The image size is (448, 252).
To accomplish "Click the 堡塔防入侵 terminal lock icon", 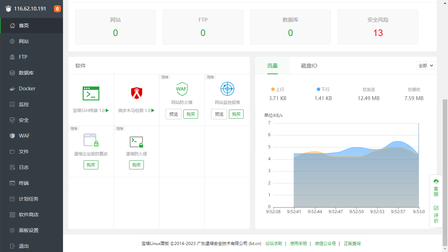I will 136,142.
